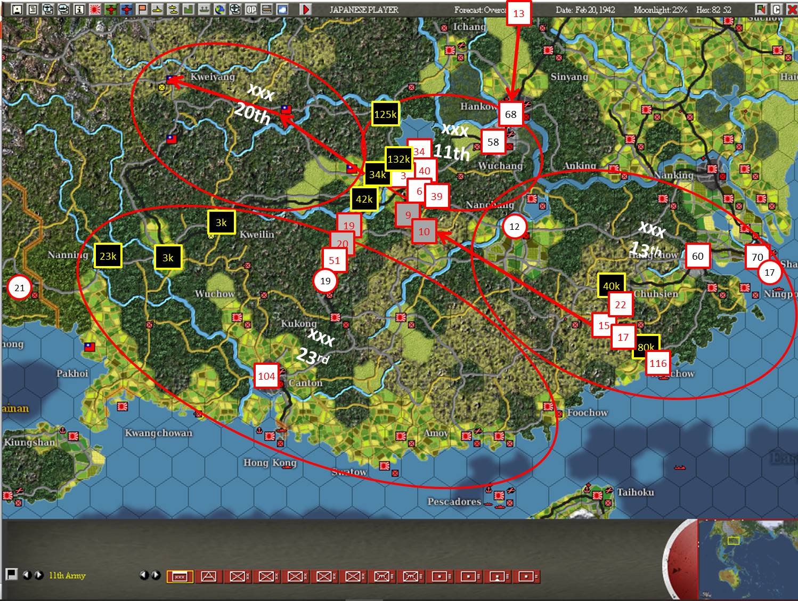Click the 'JAPANESE PLAYER' label in the top bar
The image size is (798, 601).
364,10
